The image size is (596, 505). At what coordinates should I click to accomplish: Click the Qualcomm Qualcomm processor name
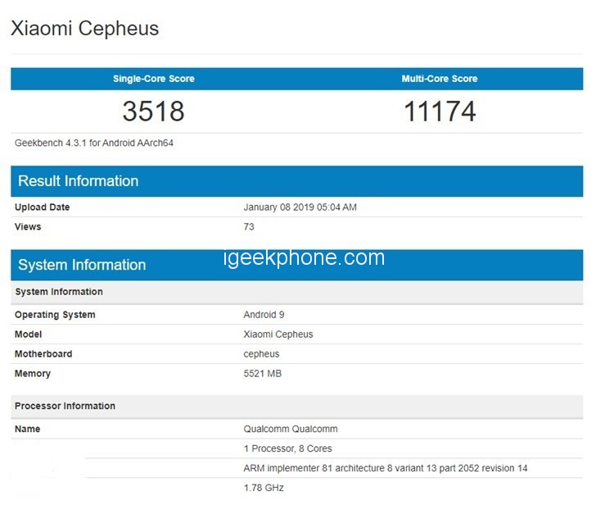[291, 429]
